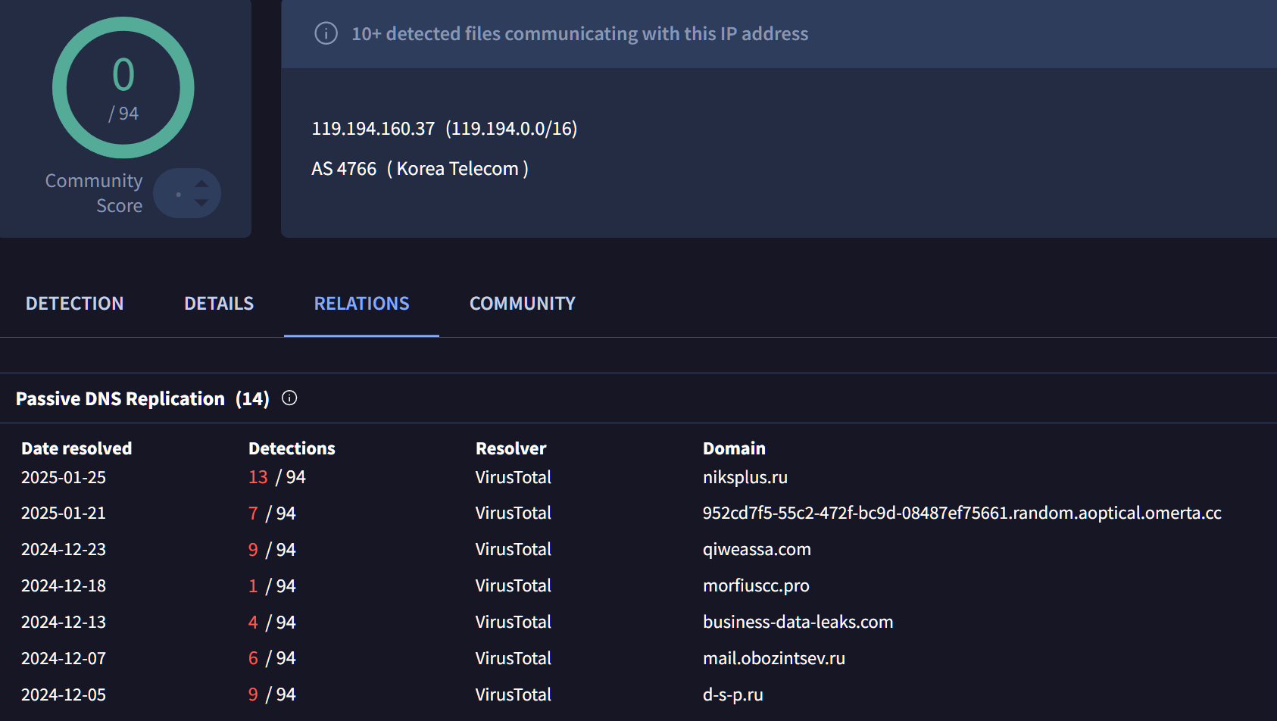
Task: Click the 4 / 94 detections value
Action: (272, 623)
